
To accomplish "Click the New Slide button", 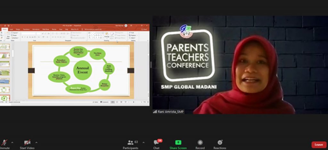I will tap(8, 36).
